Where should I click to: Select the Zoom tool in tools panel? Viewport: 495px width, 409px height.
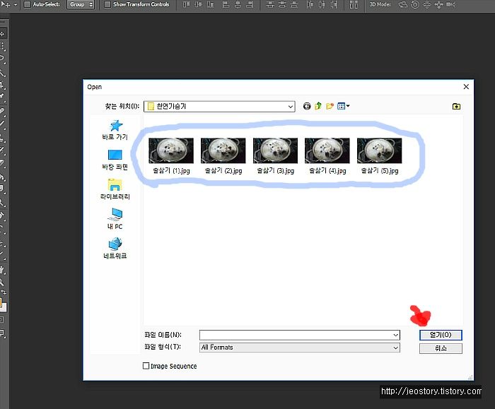[x=3, y=283]
